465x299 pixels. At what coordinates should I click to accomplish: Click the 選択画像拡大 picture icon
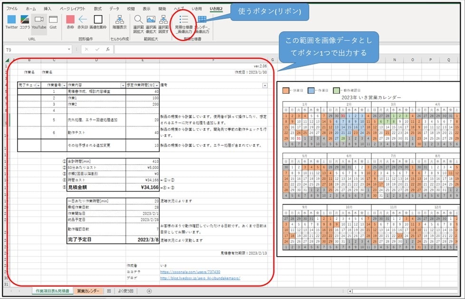click(151, 24)
